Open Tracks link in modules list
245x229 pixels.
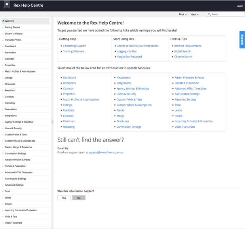coord(120,110)
